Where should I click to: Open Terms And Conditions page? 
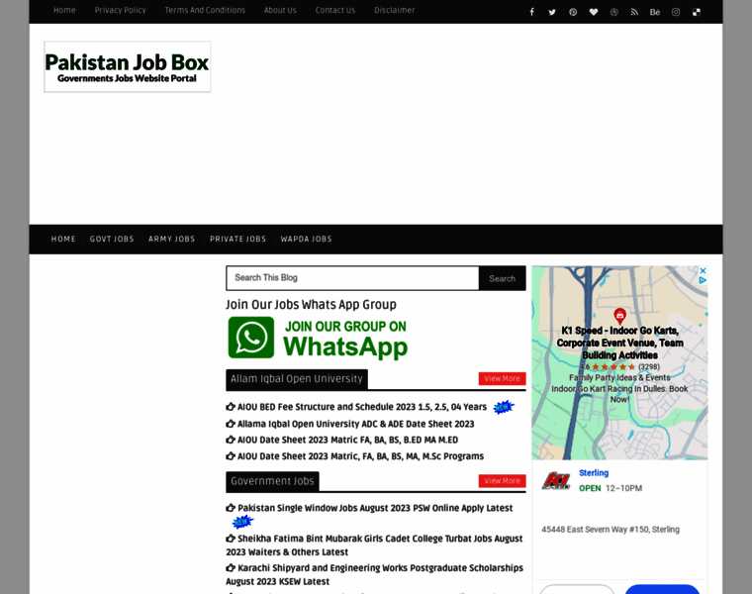tap(205, 10)
